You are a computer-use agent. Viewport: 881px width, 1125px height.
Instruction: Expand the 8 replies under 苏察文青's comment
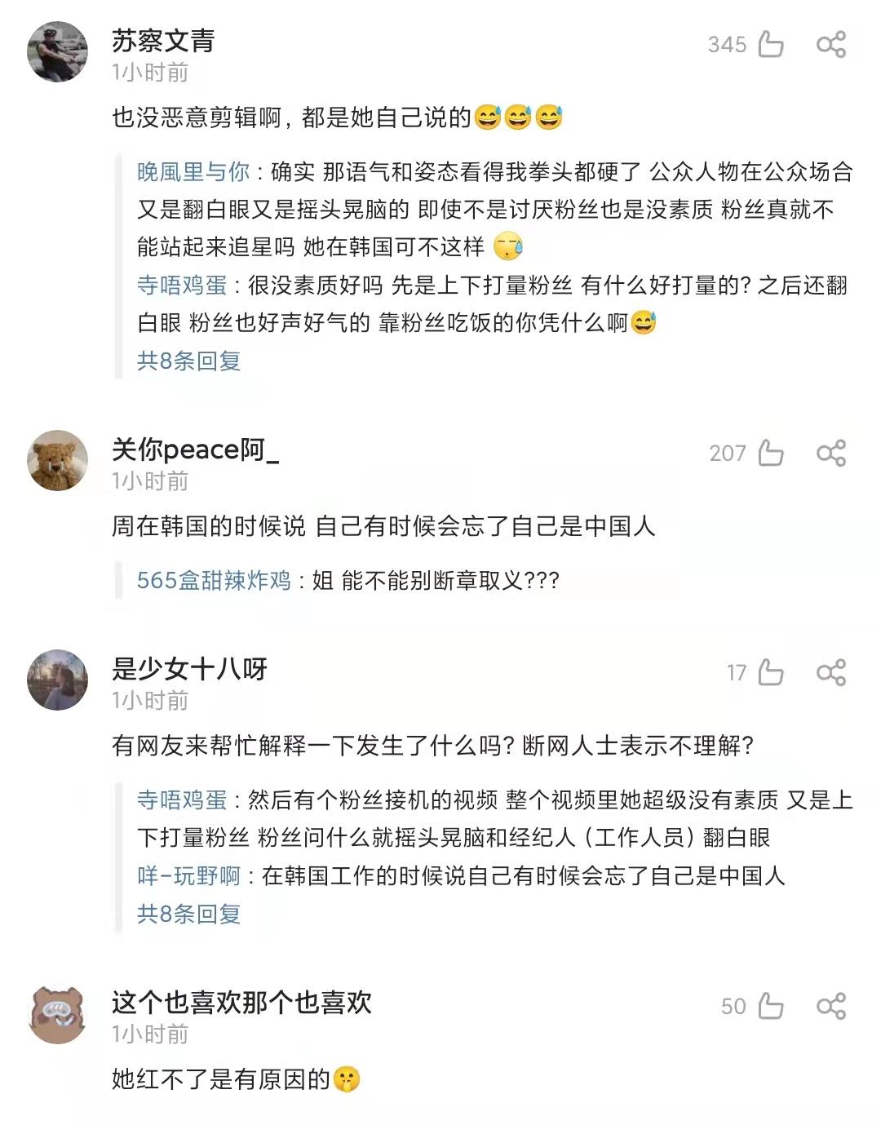click(188, 361)
